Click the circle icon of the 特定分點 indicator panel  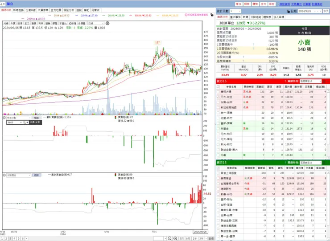click(x=4, y=118)
